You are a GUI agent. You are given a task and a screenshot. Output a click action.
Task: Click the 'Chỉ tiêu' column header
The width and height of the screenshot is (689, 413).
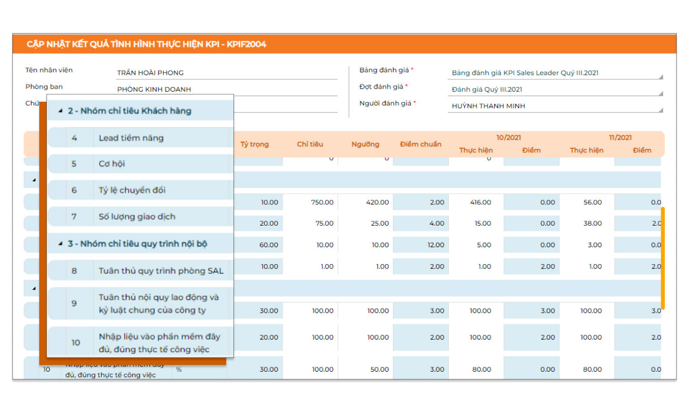pos(310,145)
